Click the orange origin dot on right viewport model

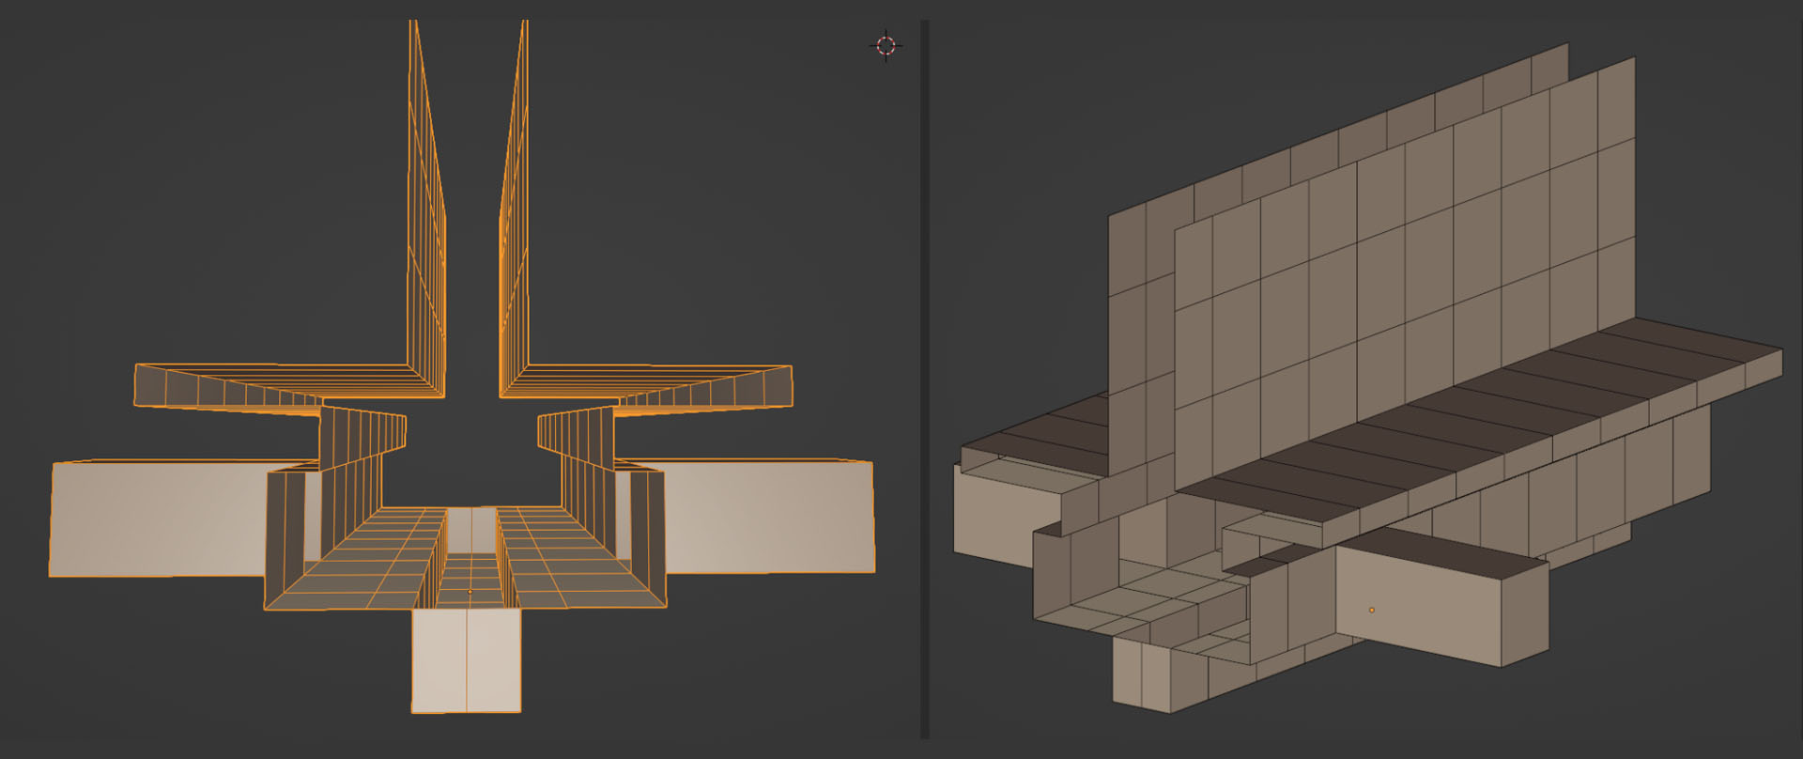pyautogui.click(x=1372, y=610)
